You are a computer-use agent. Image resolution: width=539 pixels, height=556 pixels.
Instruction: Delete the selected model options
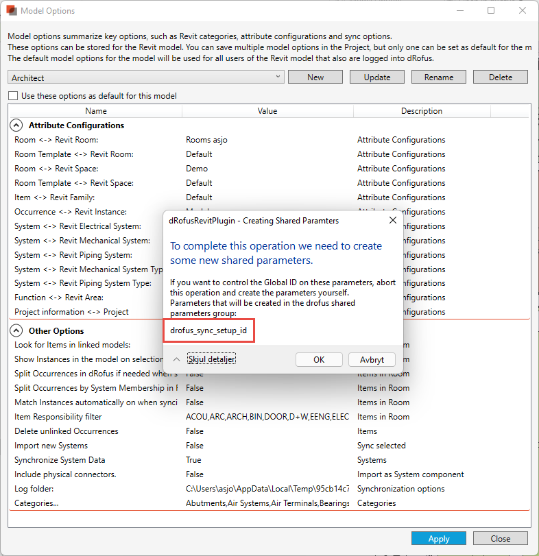click(x=501, y=77)
